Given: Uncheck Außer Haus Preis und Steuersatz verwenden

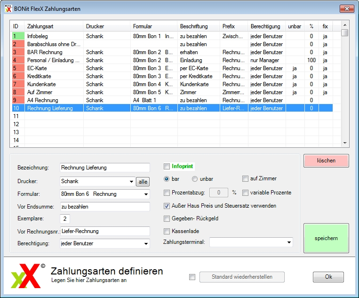Looking at the screenshot, I should [167, 206].
